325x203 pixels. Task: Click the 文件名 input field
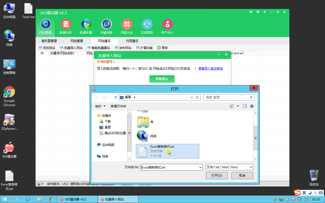tap(169, 167)
